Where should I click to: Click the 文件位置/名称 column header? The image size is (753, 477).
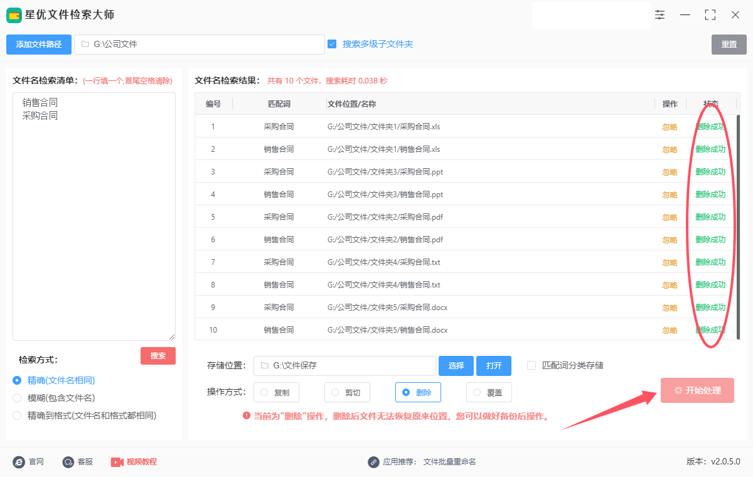(x=490, y=104)
